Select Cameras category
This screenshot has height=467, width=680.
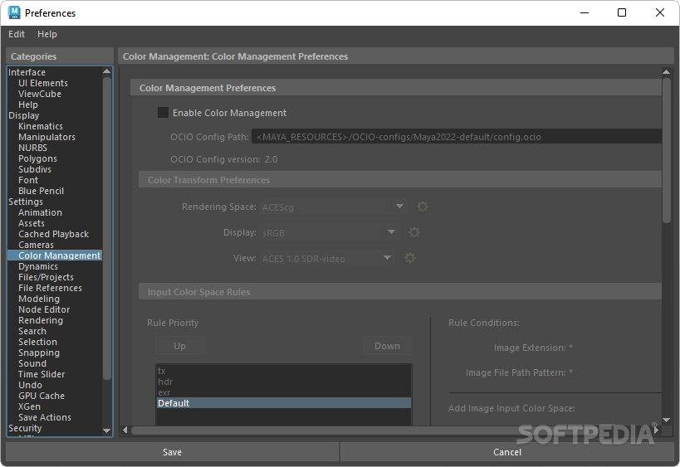point(36,246)
